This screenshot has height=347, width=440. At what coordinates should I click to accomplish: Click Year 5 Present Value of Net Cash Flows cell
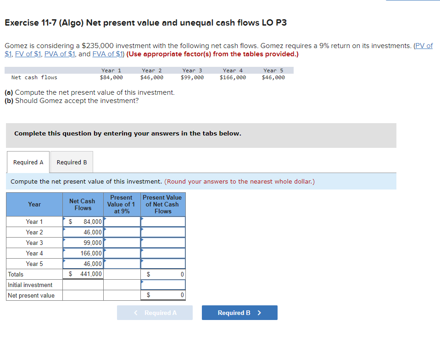click(162, 264)
